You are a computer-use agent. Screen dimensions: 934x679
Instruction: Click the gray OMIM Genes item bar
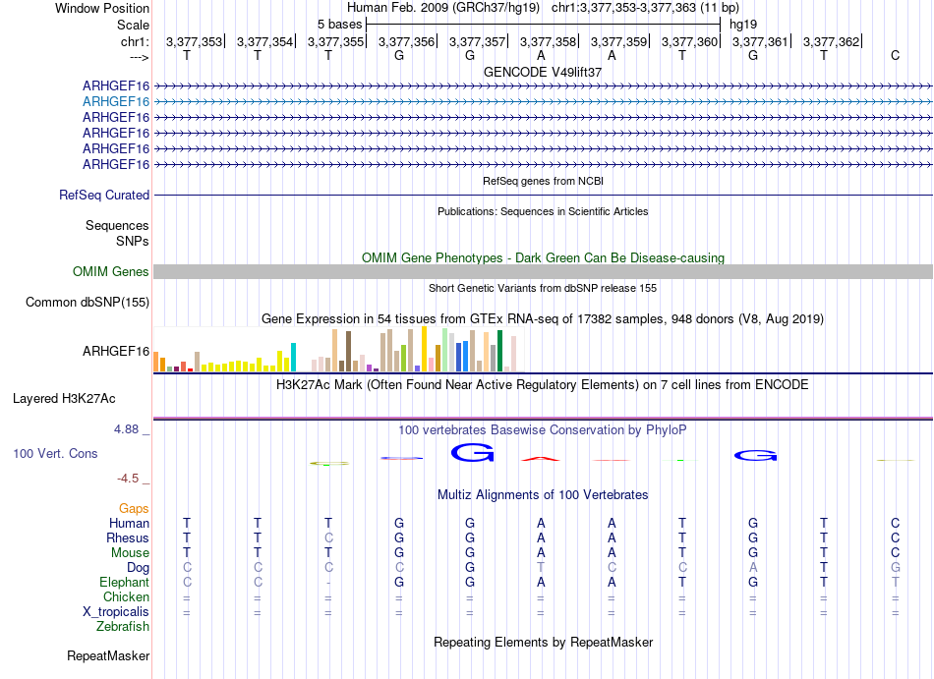[543, 272]
